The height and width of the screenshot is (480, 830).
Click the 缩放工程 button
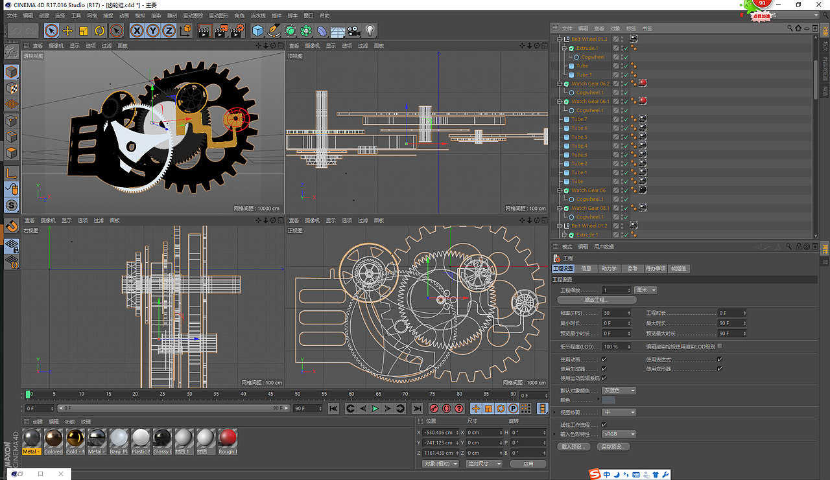tap(597, 301)
